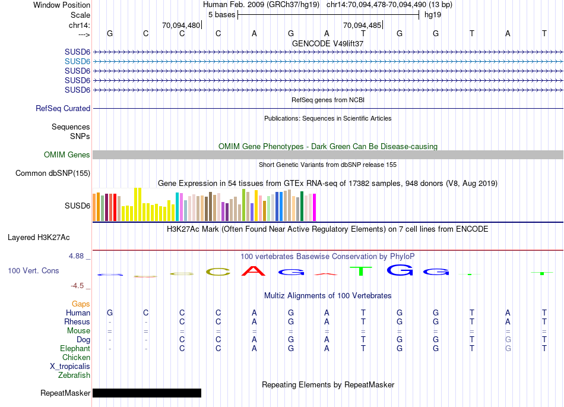Click the green T conservation logo letter

[x=361, y=271]
